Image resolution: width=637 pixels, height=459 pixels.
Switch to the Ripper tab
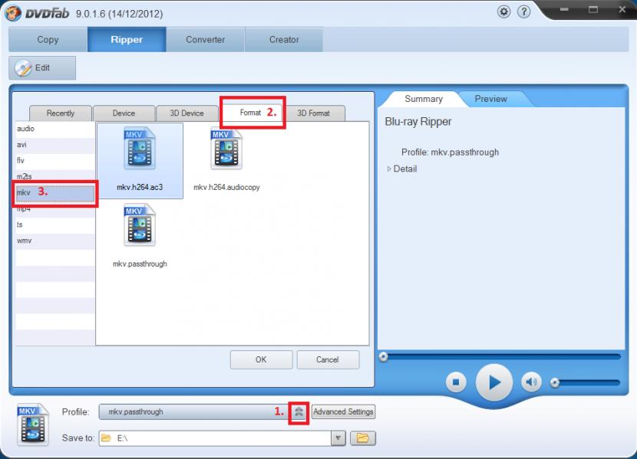(127, 39)
